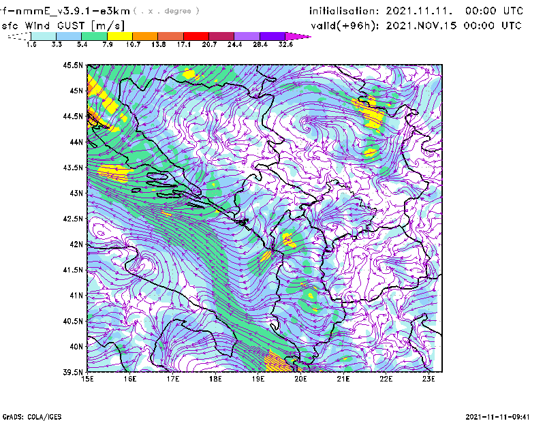This screenshot has width=545, height=421.
Task: Click the 21E longitude label
Action: coord(343,379)
